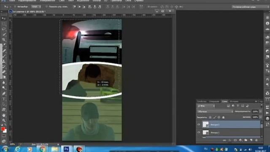Toggle lock transparent pixels
The height and width of the screenshot is (152, 270).
point(210,117)
